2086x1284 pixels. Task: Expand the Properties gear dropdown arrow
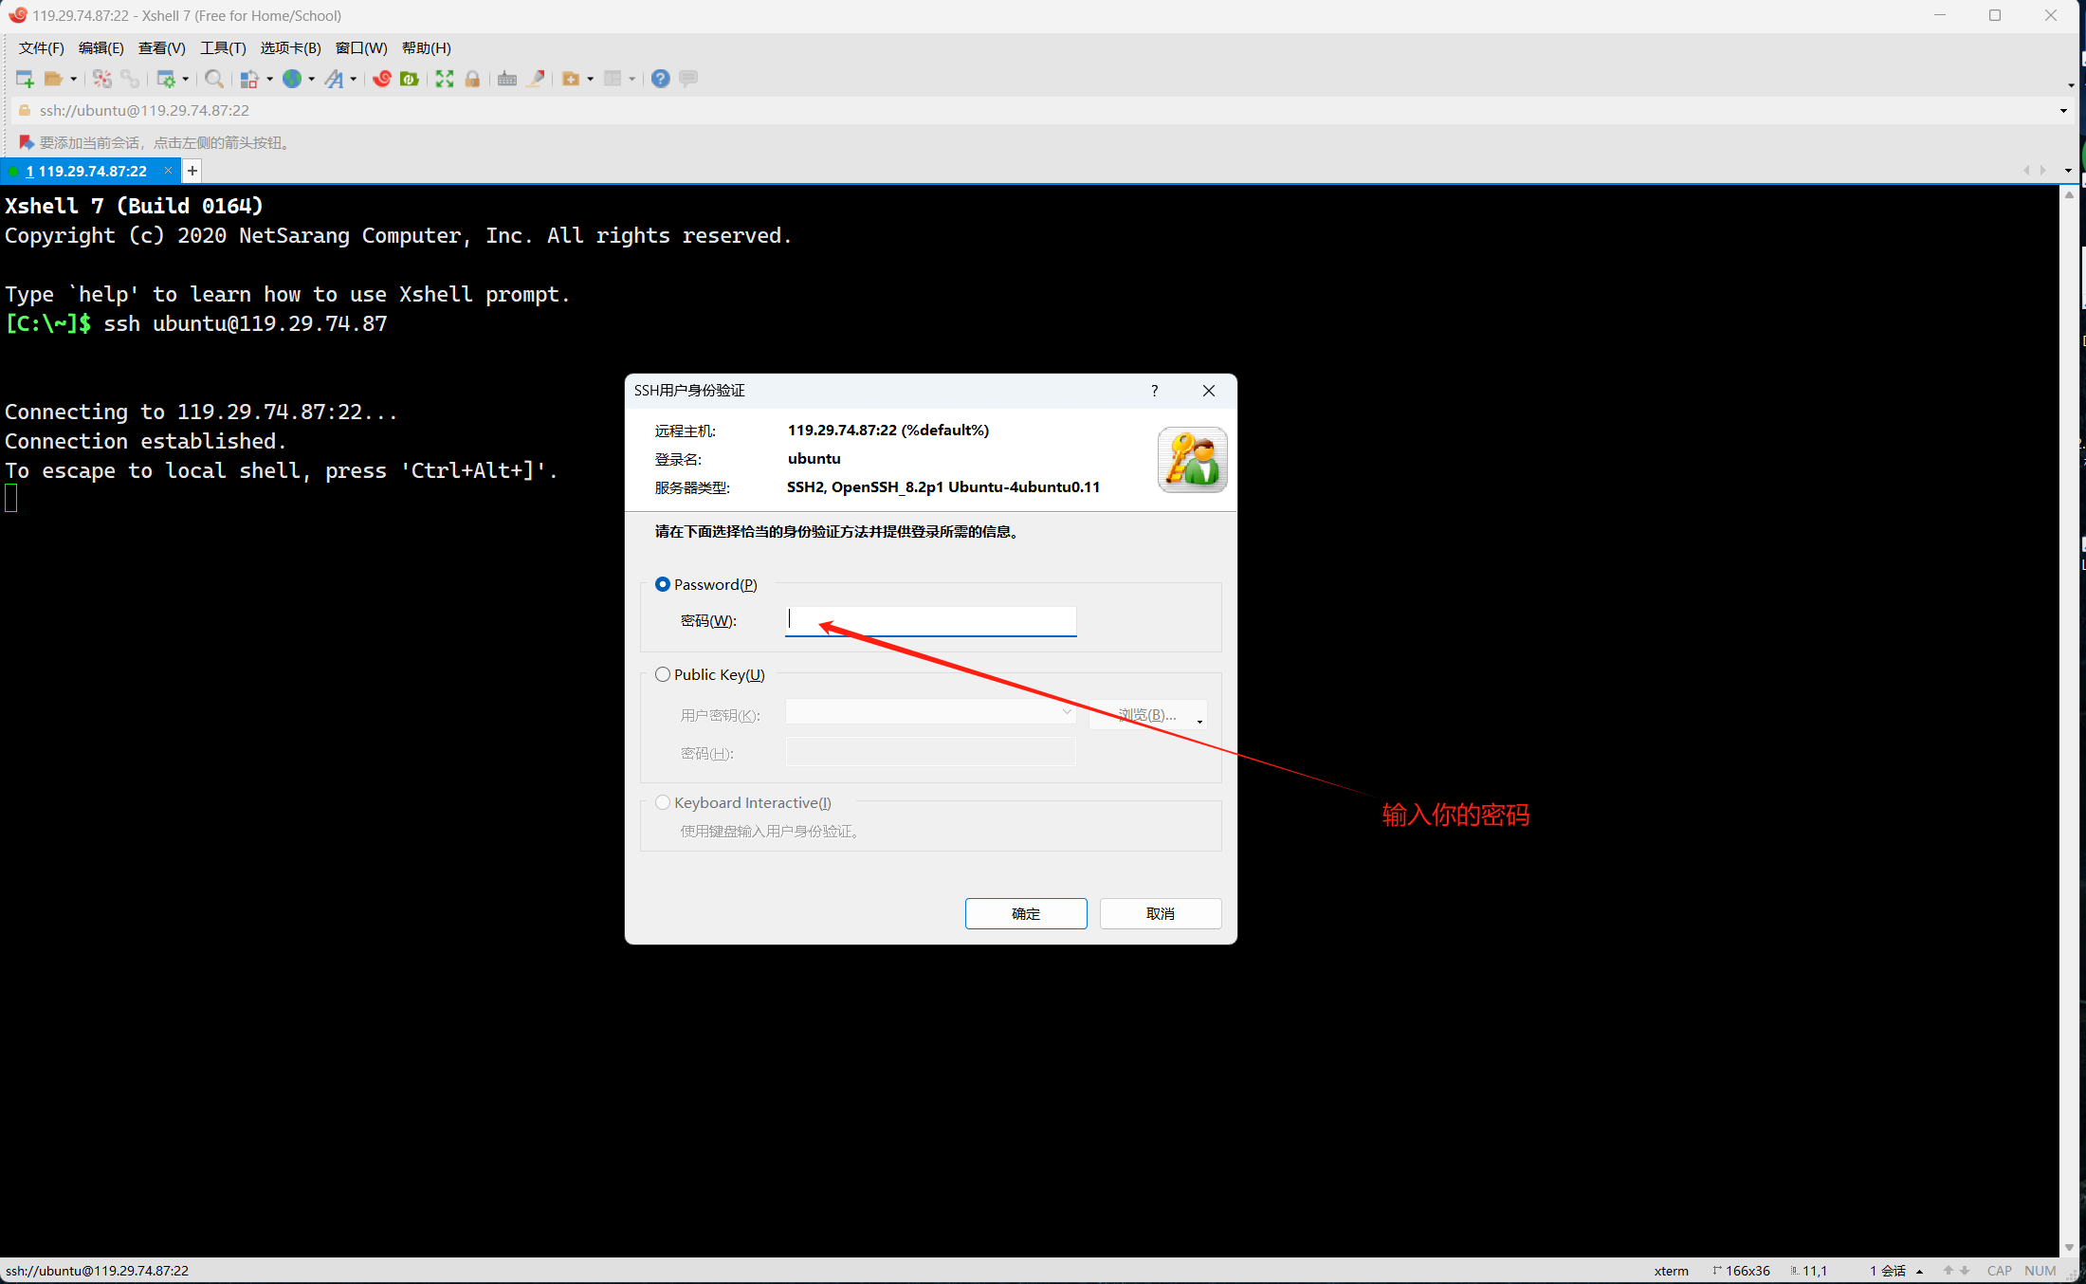click(x=186, y=79)
